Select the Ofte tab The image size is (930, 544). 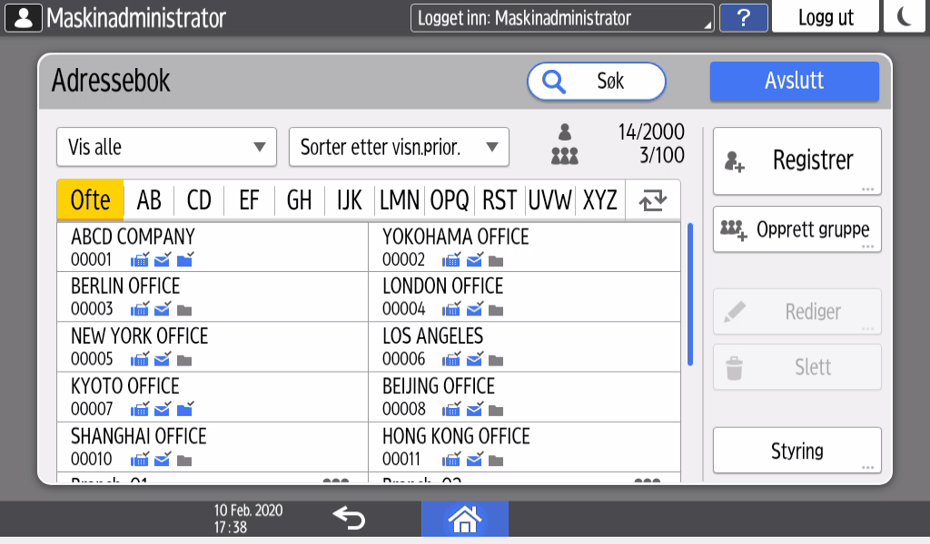[x=90, y=200]
